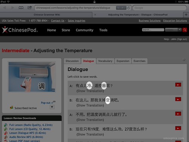
Task: Open the Community menu
Action: point(85,30)
